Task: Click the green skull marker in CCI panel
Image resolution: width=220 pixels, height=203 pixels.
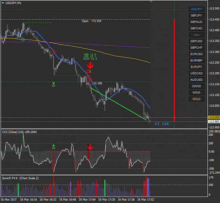Action: [x=54, y=147]
